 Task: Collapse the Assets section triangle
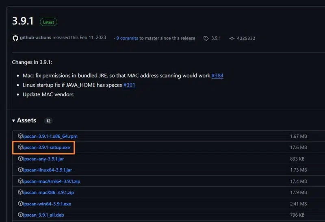tap(13, 120)
